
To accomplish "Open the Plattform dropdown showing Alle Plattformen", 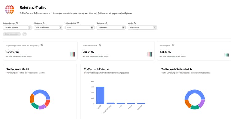I will pyautogui.click(x=49, y=28).
